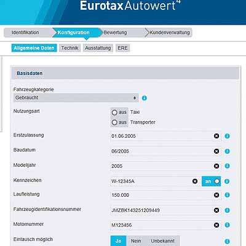Select Ja for Eintausch möglich
Viewport: 246px width, 246px height.
tap(118, 241)
